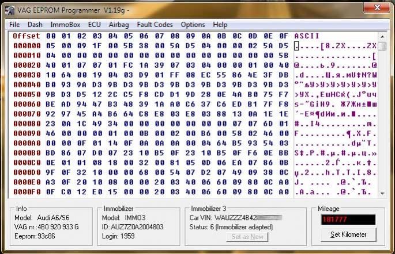395x254 pixels.
Task: Click the Car VIN value
Action: 248,218
